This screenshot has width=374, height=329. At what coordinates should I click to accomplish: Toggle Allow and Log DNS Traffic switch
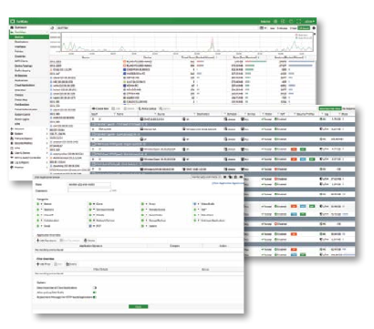(95, 293)
